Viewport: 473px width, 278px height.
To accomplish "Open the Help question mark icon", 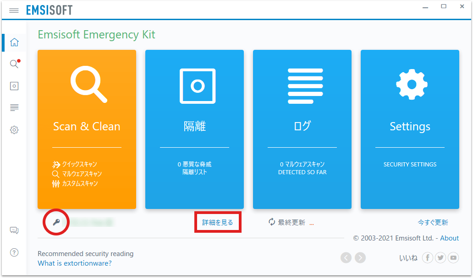I will point(14,252).
